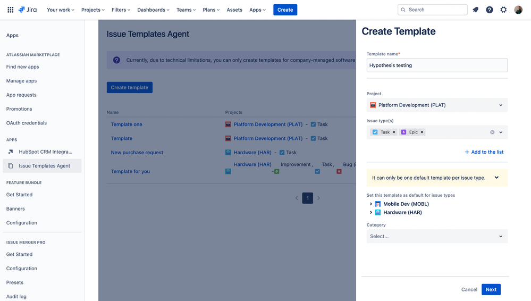Open the New purchase request template
531x301 pixels.
[x=137, y=153]
